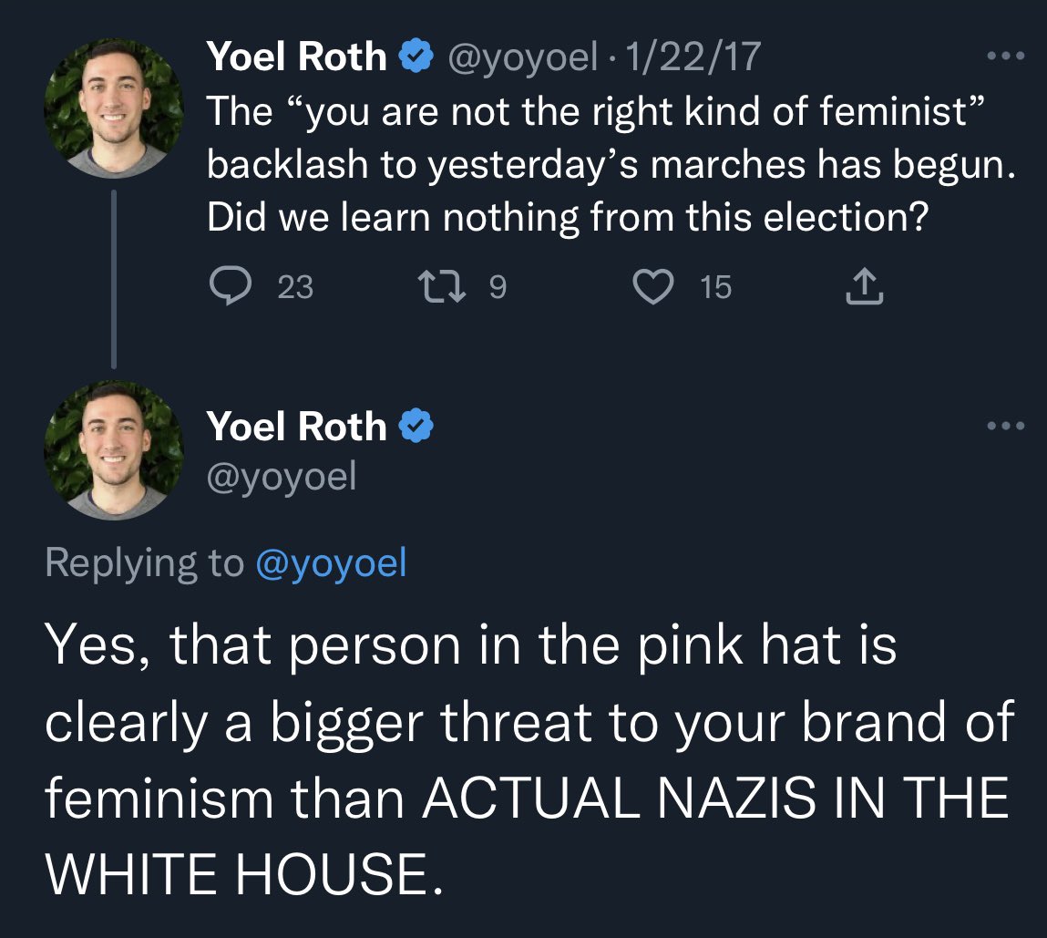Screen dimensions: 1047x938
Task: Click the Yoel Roth name on the first tweet
Action: (x=296, y=57)
